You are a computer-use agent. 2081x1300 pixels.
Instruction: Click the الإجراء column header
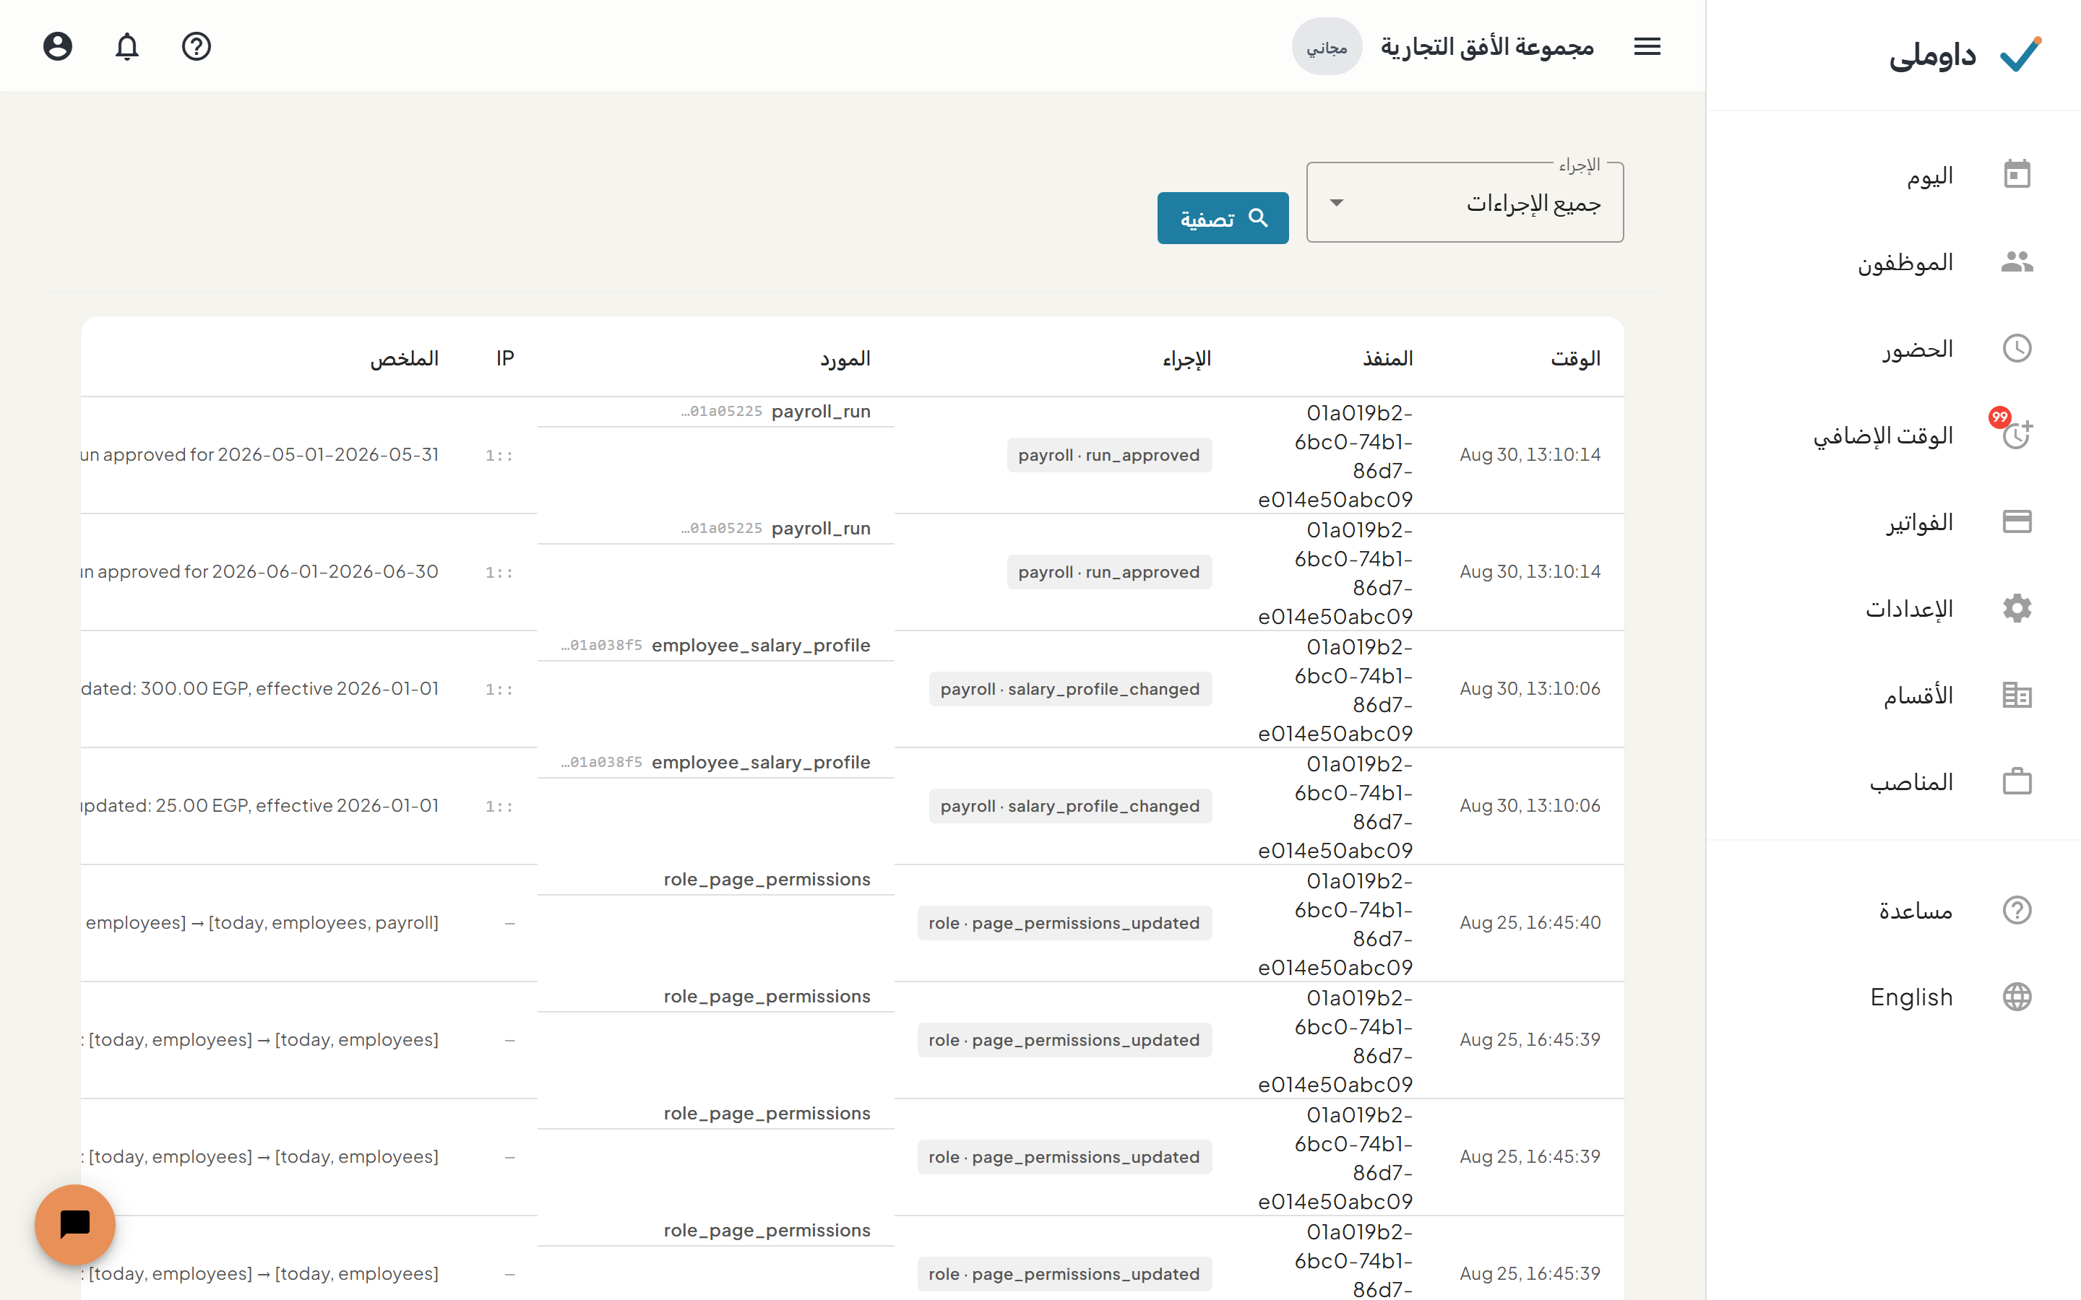[x=1186, y=357]
